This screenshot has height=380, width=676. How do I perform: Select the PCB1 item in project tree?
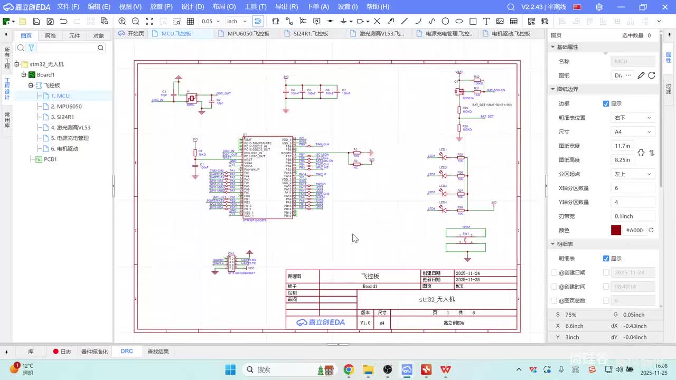point(50,159)
